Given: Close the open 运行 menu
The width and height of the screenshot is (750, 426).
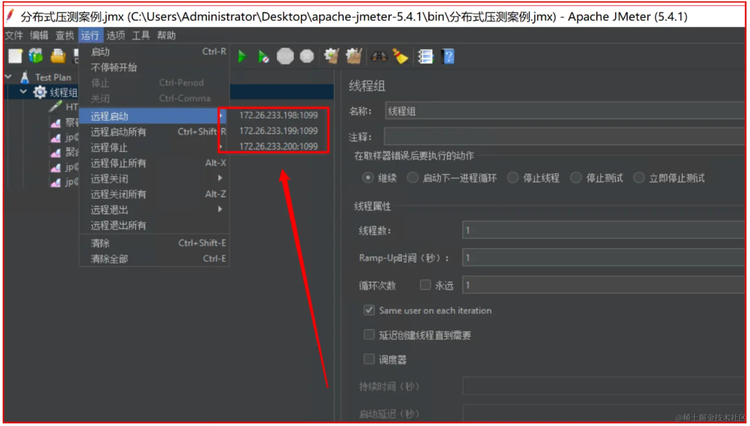Looking at the screenshot, I should coord(90,35).
